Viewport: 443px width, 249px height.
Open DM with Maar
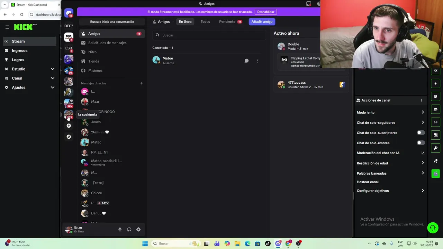pos(112,102)
